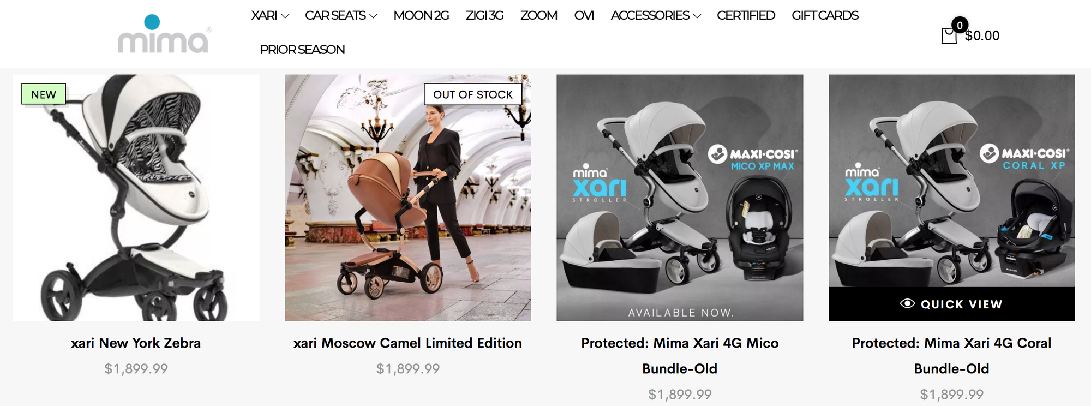Screen dimensions: 1091x406
Task: Click the Moscow Camel stroller photo
Action: tap(407, 198)
